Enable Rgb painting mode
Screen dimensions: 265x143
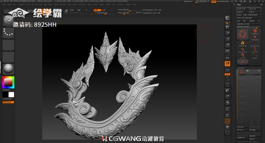click(79, 10)
